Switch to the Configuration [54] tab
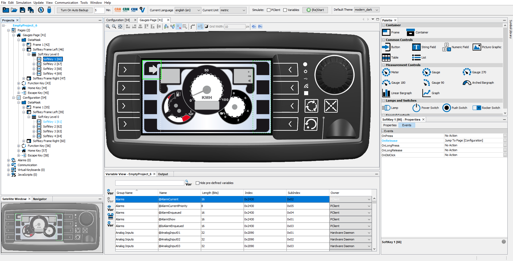The width and height of the screenshot is (513, 261). tap(118, 20)
